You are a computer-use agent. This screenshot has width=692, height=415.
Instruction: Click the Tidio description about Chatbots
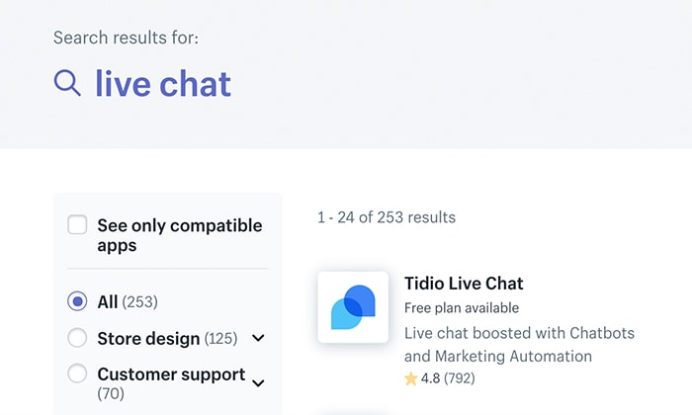[519, 344]
